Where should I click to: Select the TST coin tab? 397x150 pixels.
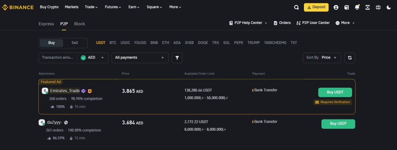(294, 43)
